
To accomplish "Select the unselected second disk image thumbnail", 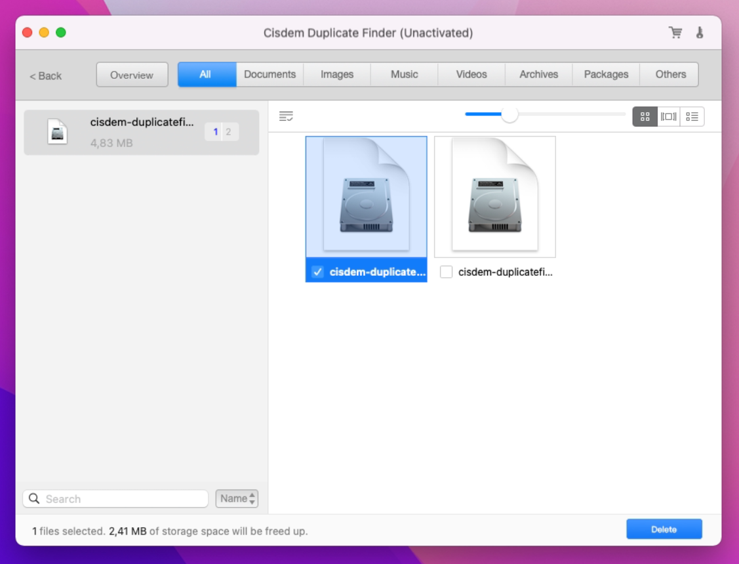I will pyautogui.click(x=495, y=197).
